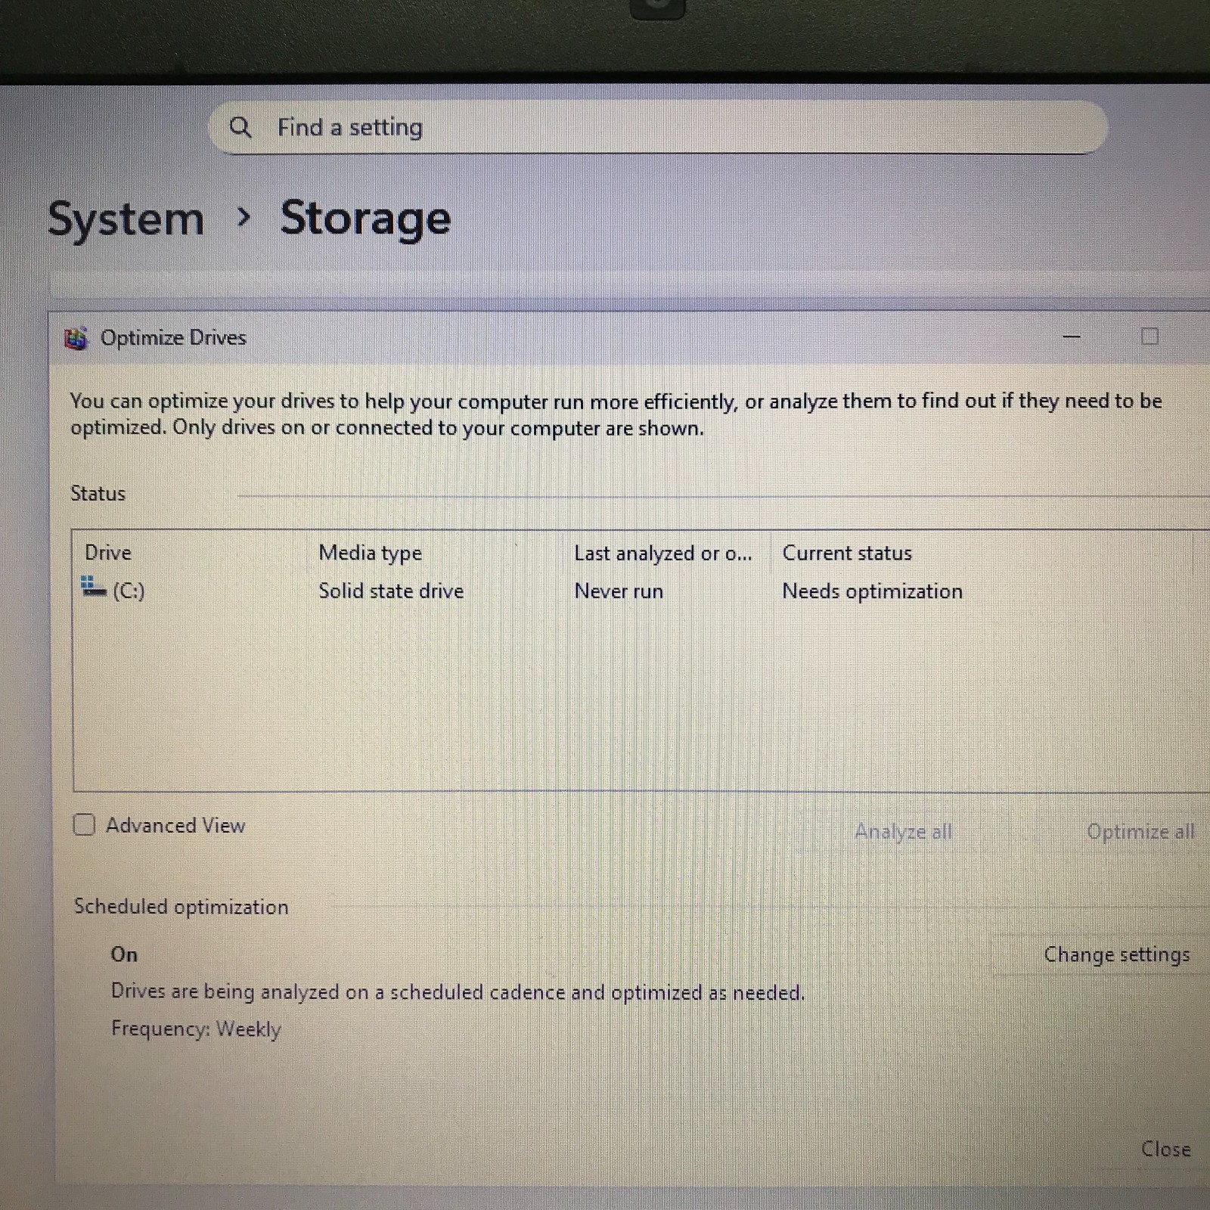Click Current status column header
This screenshot has width=1210, height=1210.
[847, 553]
